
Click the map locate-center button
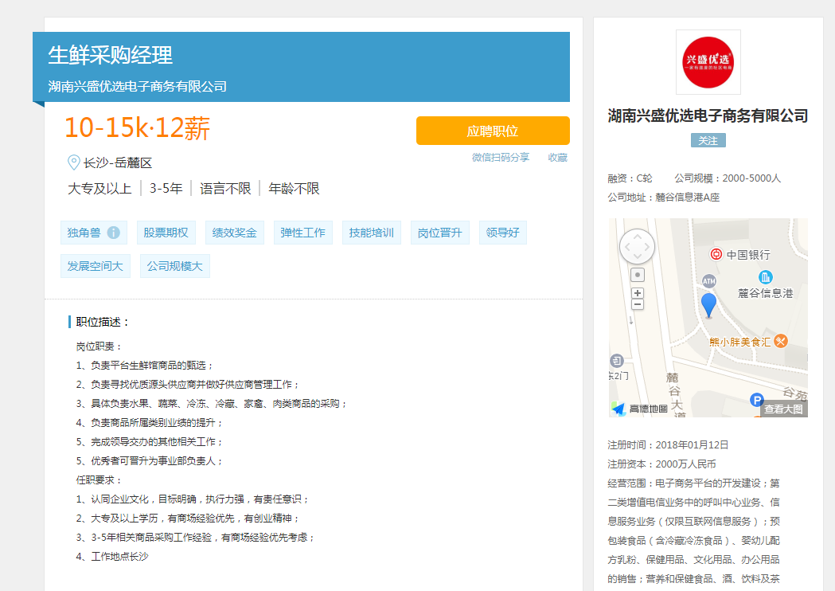638,275
